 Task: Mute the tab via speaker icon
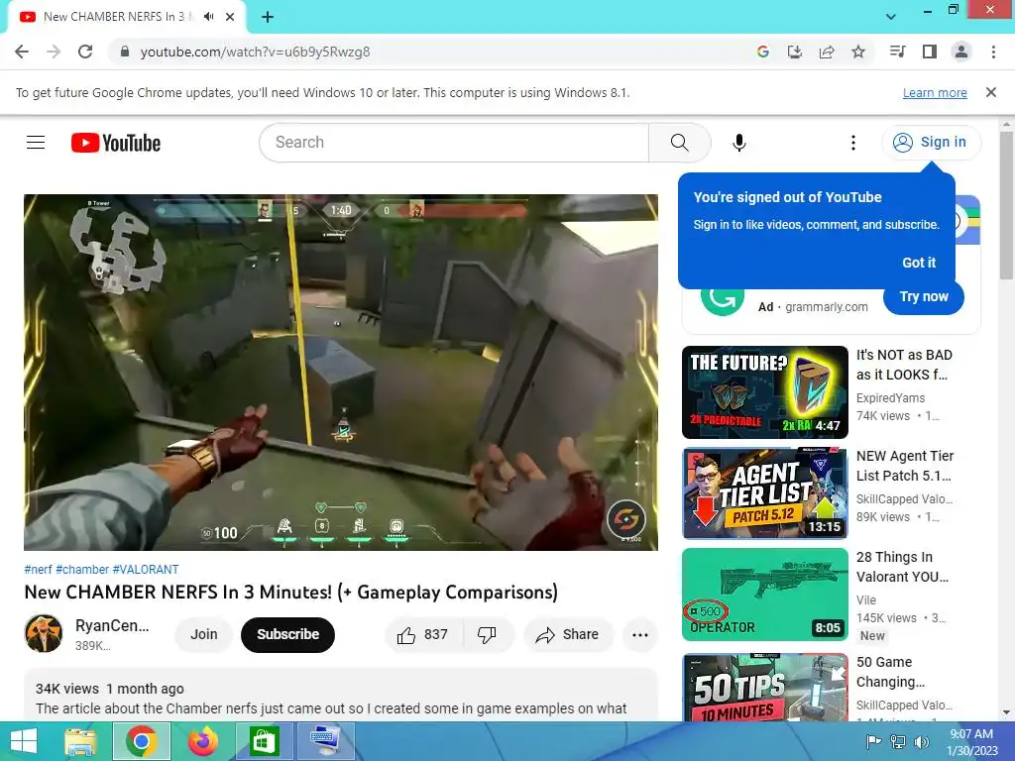(208, 17)
